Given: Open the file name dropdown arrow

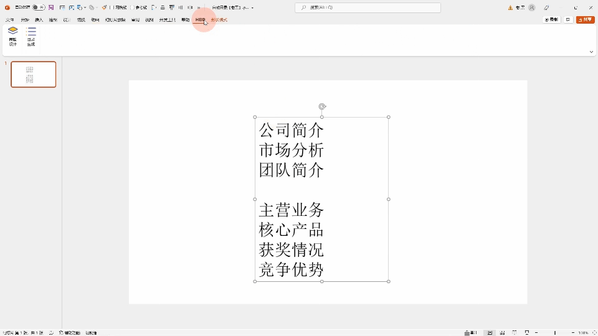Looking at the screenshot, I should point(252,7).
